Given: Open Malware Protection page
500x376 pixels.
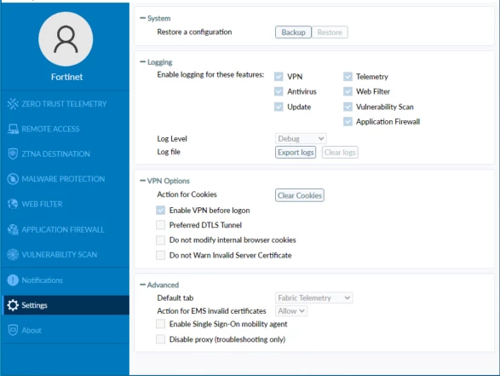Looking at the screenshot, I should coord(63,179).
